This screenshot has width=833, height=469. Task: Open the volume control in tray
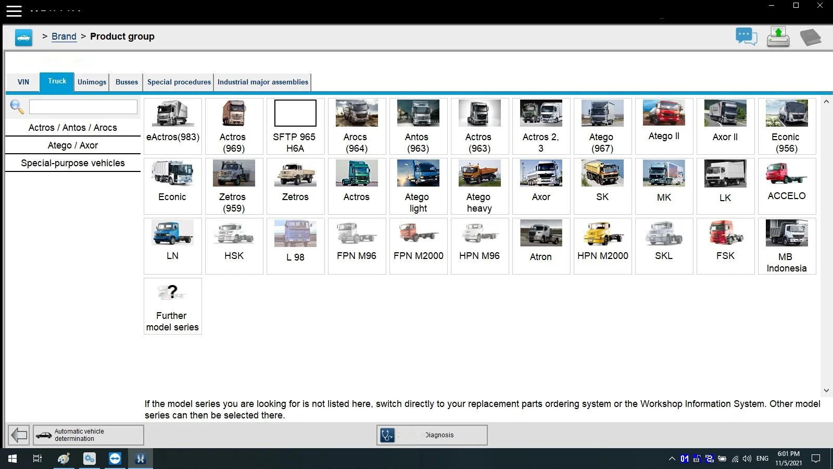(747, 459)
